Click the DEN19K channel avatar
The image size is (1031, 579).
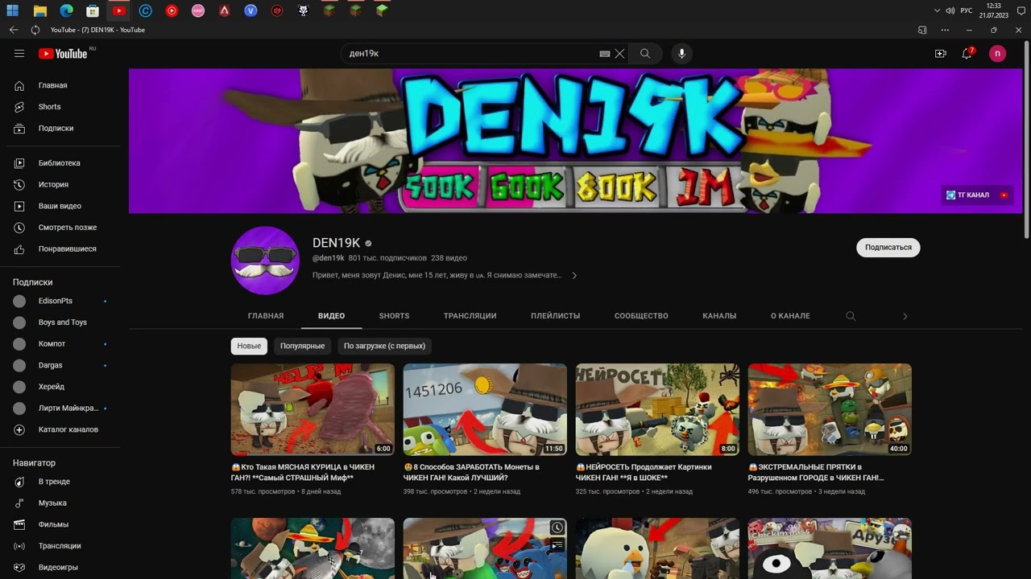(x=265, y=261)
